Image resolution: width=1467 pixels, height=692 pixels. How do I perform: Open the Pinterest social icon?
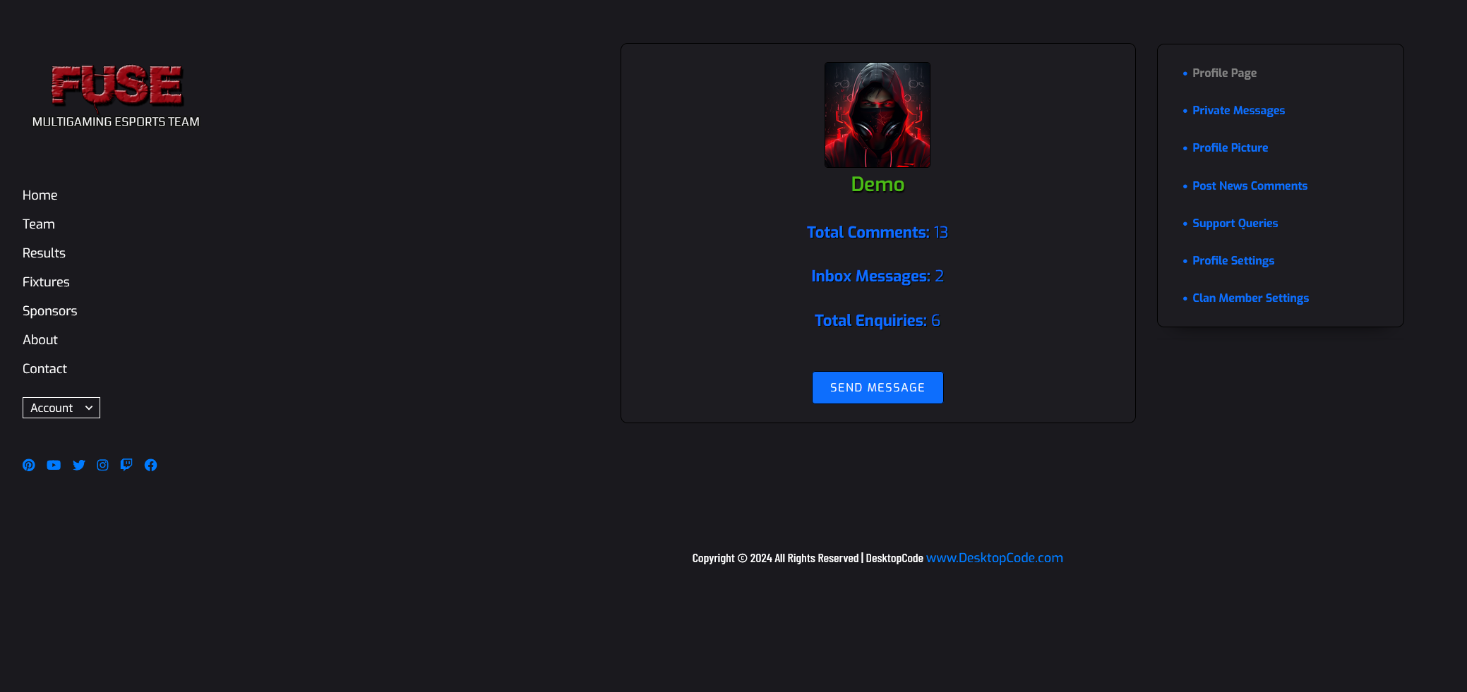pyautogui.click(x=29, y=465)
